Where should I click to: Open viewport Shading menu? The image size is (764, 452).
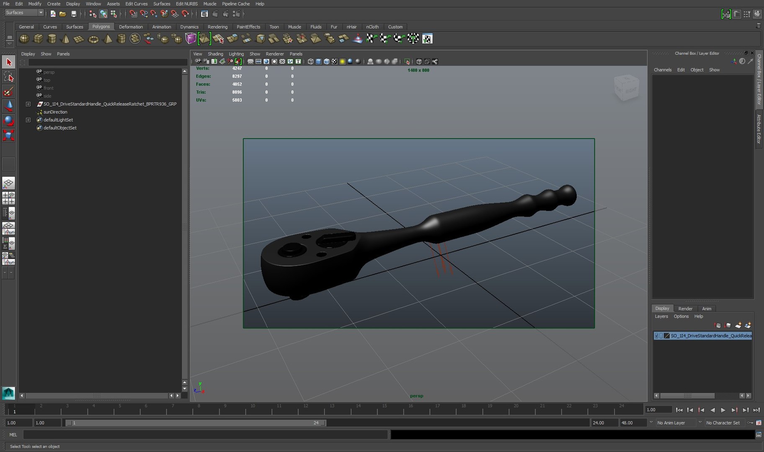(x=215, y=54)
